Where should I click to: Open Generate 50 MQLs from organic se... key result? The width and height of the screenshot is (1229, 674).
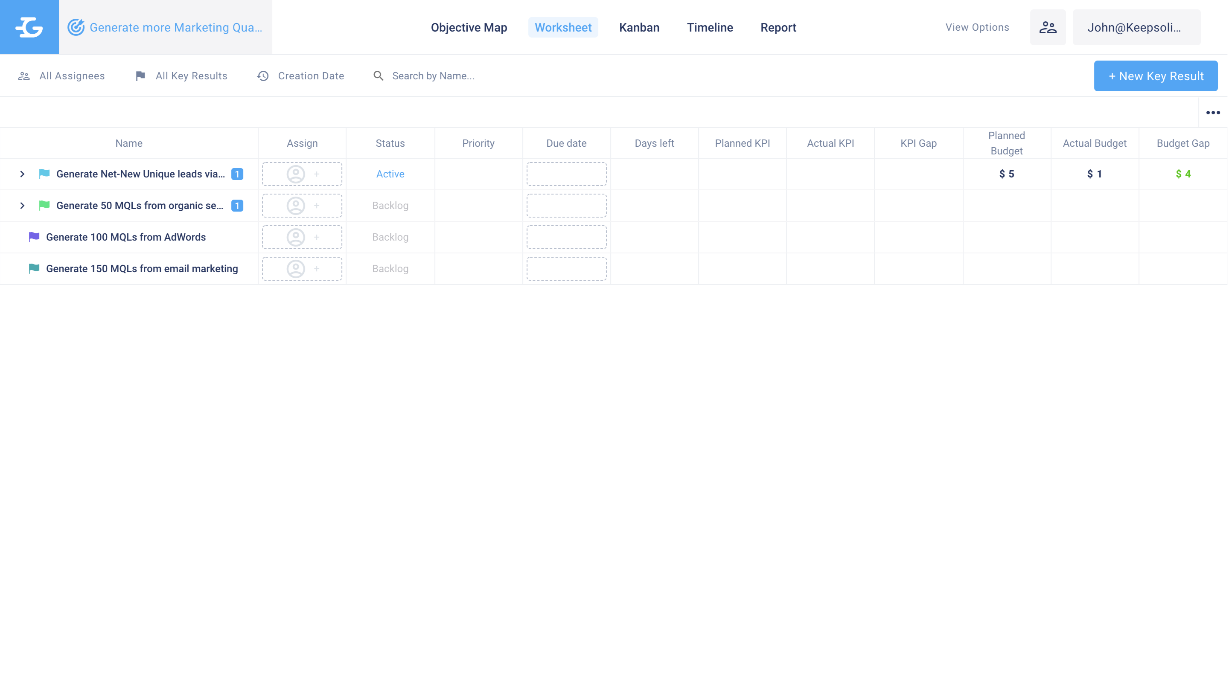coord(140,206)
